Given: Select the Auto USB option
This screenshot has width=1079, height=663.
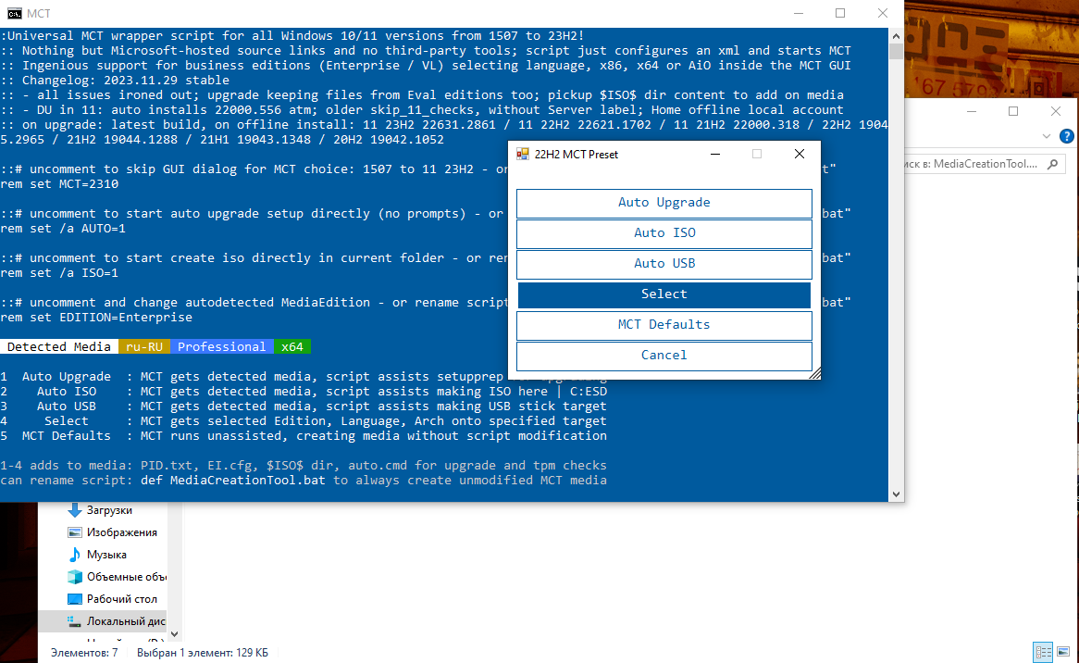Looking at the screenshot, I should (664, 264).
